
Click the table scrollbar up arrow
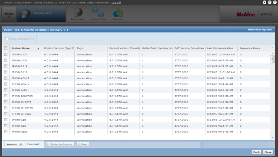272,53
